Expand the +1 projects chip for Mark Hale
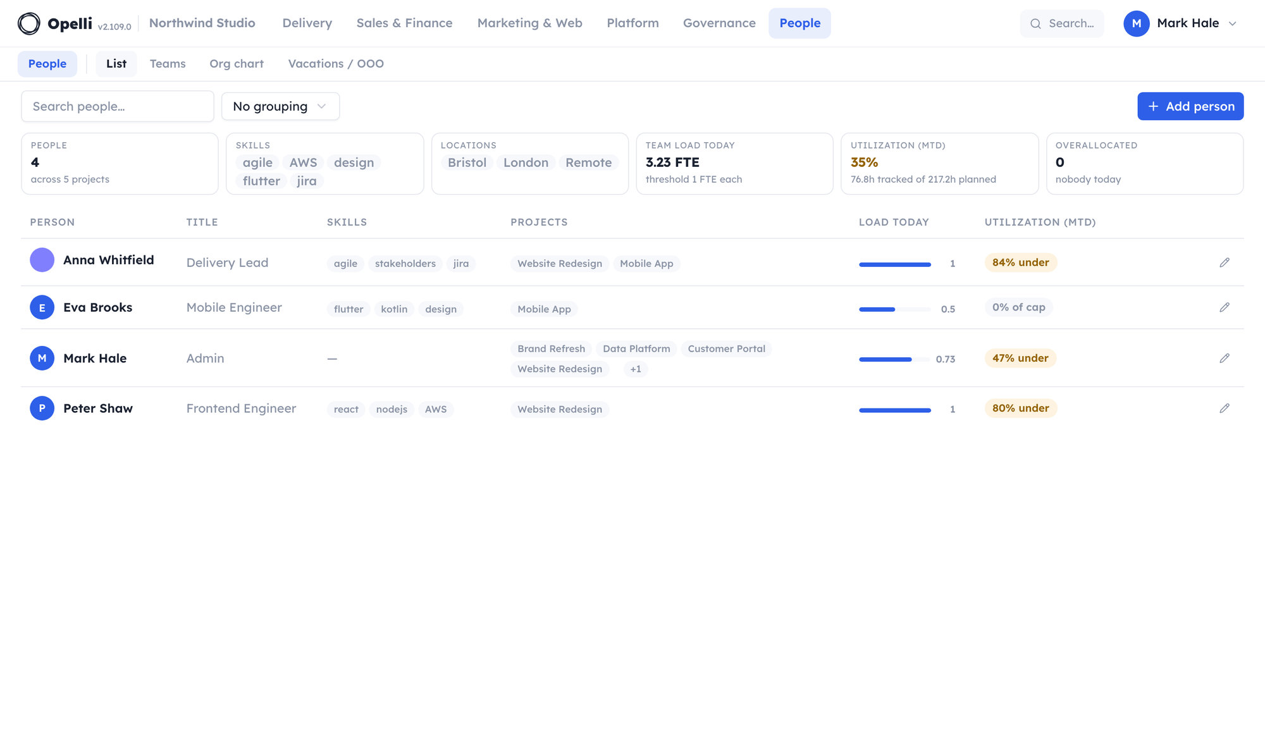 (636, 369)
